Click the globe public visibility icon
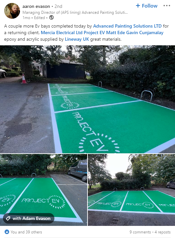The width and height of the screenshot is (175, 240). tap(51, 18)
